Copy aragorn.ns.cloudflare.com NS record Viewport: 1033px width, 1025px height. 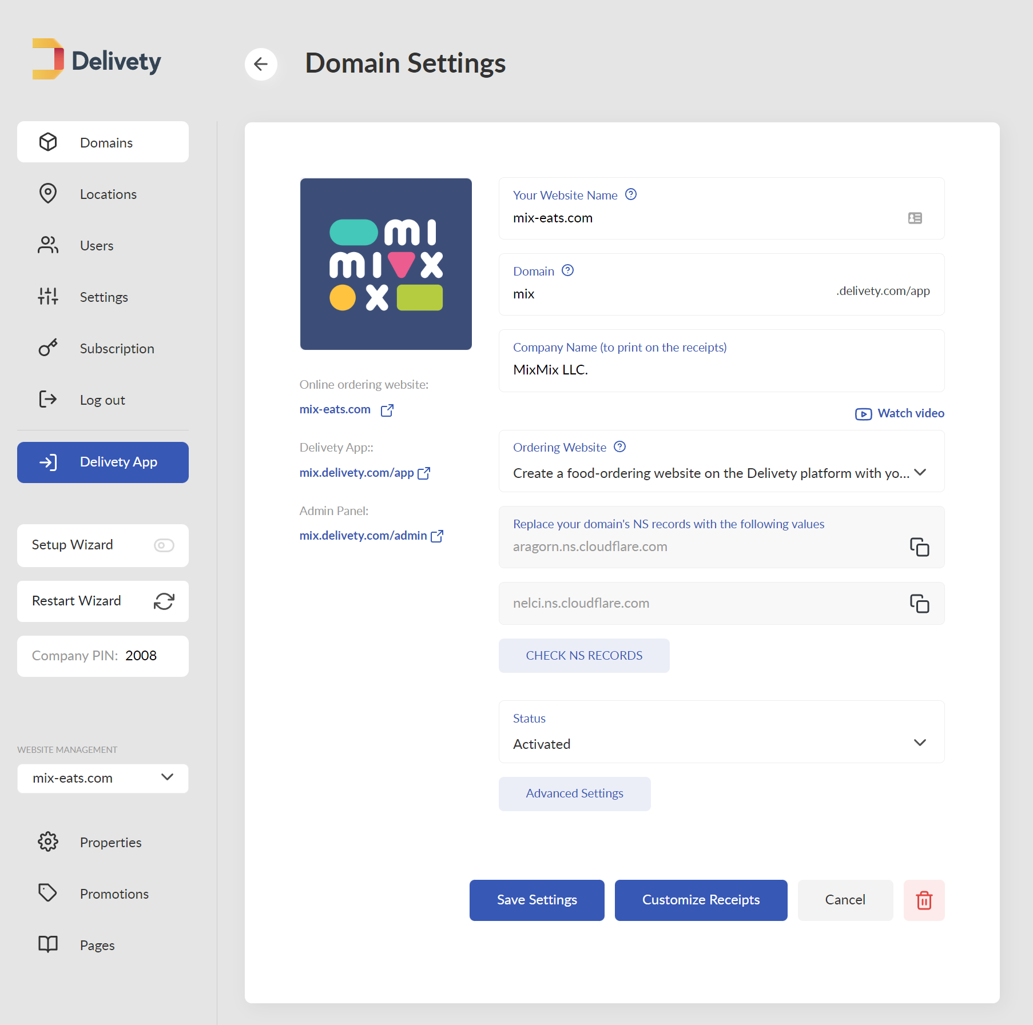click(920, 547)
